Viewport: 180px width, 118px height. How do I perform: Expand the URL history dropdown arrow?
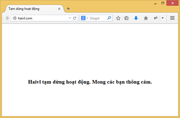click(70, 18)
